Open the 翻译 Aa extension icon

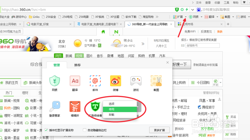pyautogui.click(x=75, y=81)
